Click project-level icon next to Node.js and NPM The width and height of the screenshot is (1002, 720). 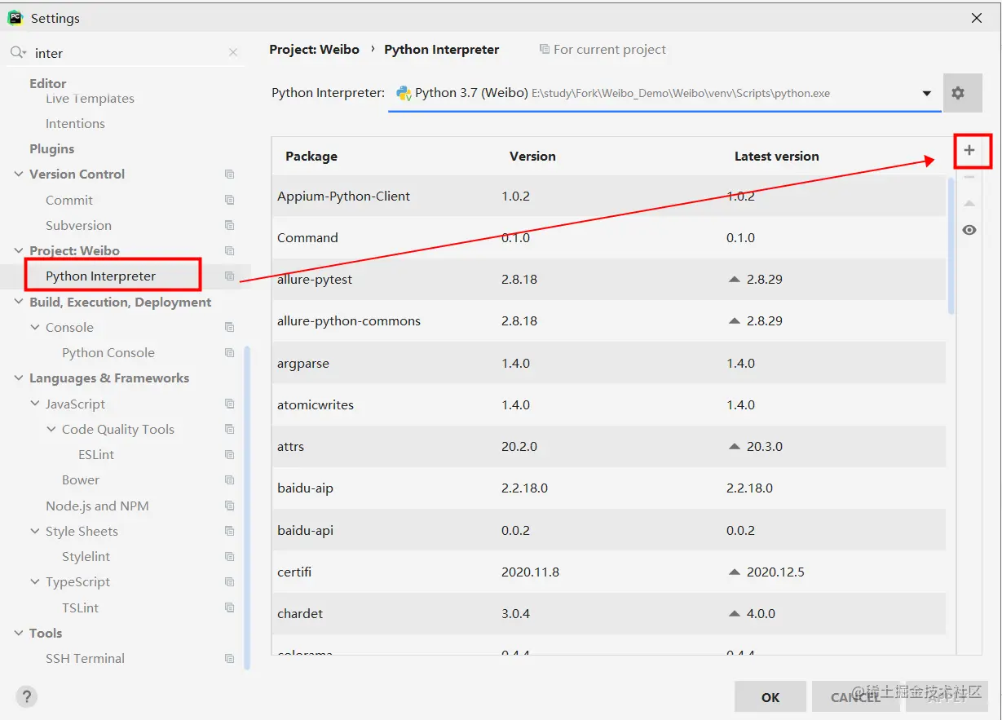230,506
